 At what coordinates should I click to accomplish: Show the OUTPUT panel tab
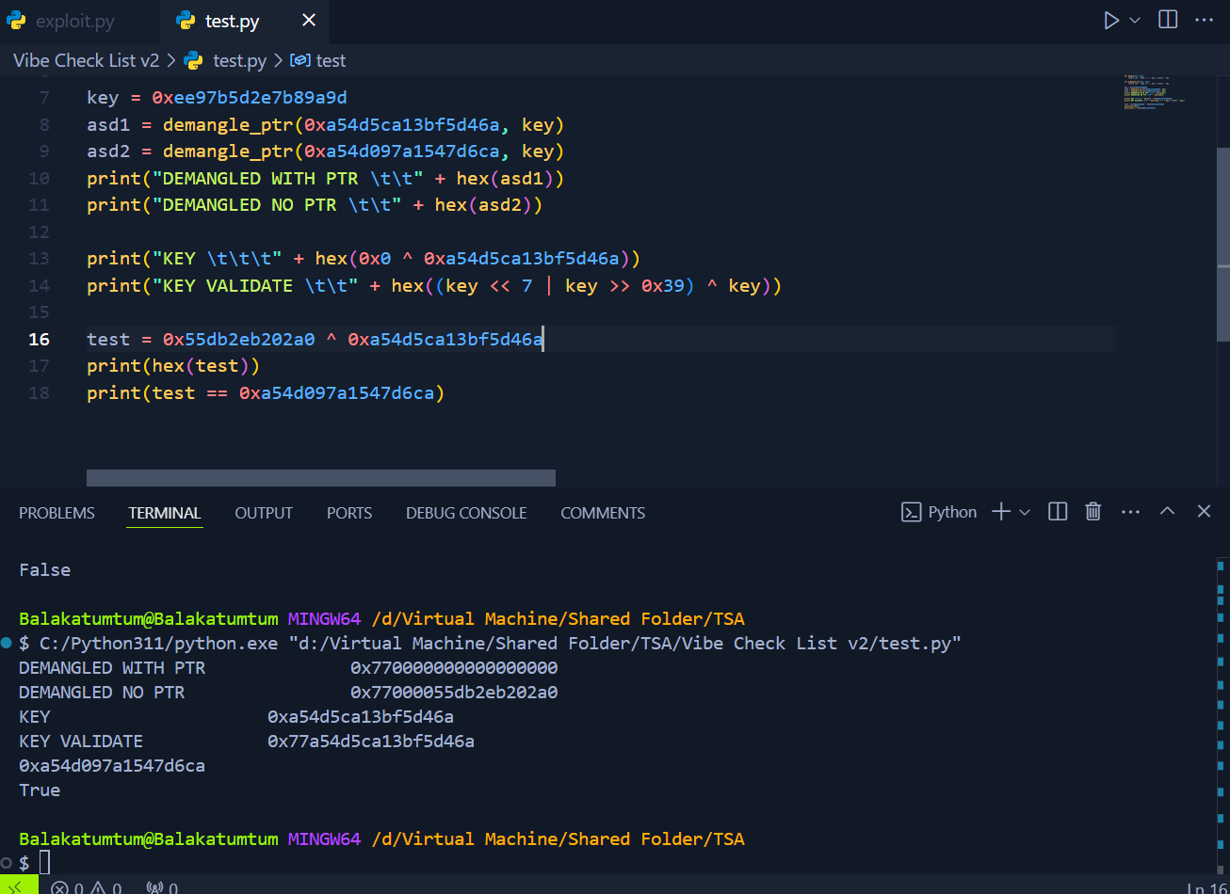pos(264,513)
